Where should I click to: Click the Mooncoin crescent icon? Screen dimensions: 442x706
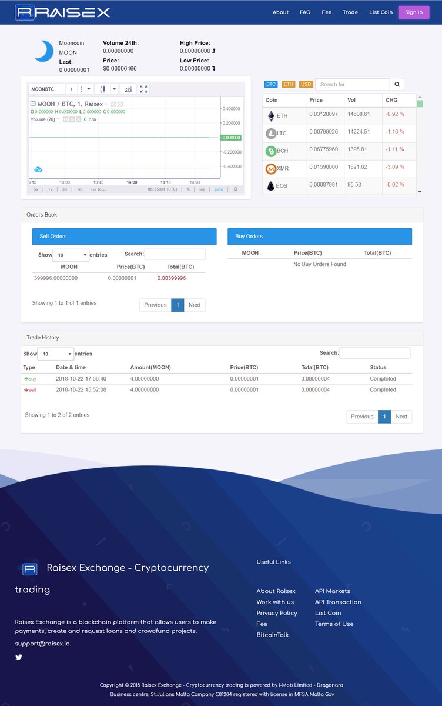pos(44,51)
